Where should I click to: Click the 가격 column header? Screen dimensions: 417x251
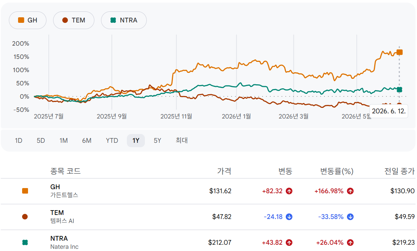tap(224, 171)
